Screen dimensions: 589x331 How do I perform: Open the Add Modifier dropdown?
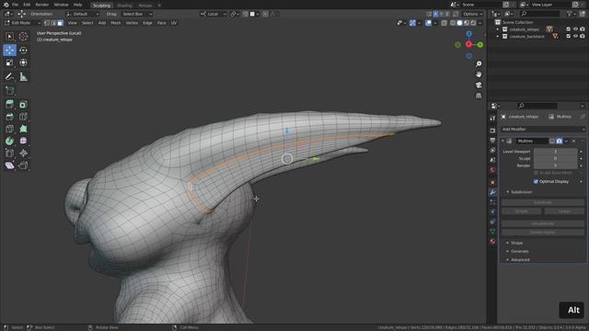543,129
